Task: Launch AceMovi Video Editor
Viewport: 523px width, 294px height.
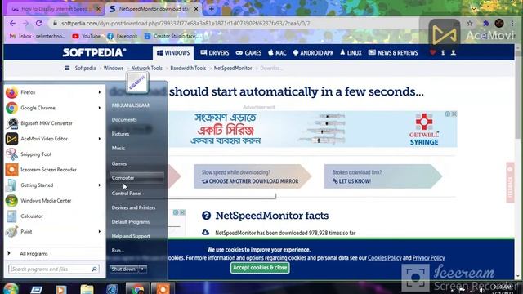Action: (x=53, y=139)
